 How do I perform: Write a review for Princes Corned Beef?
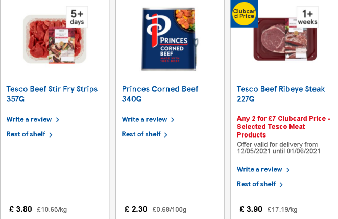point(144,119)
